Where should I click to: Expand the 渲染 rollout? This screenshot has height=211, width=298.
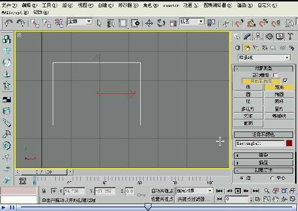click(263, 155)
